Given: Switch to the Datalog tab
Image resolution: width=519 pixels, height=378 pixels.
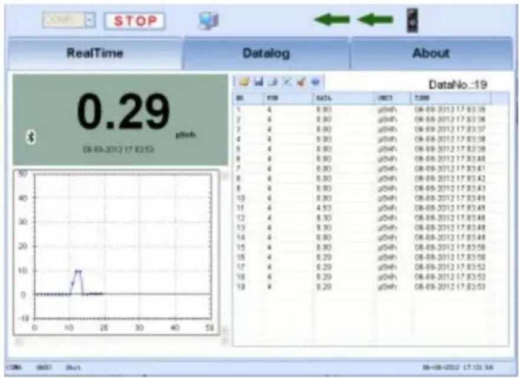Looking at the screenshot, I should pos(266,53).
